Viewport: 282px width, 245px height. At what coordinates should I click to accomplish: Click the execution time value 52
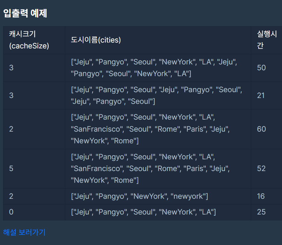coord(261,169)
